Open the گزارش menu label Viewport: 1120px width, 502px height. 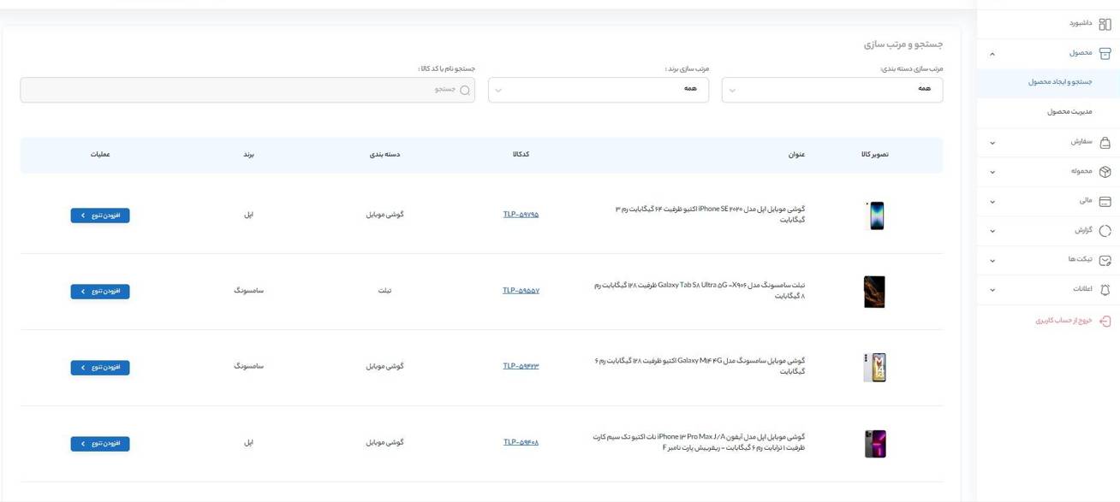tap(1083, 231)
